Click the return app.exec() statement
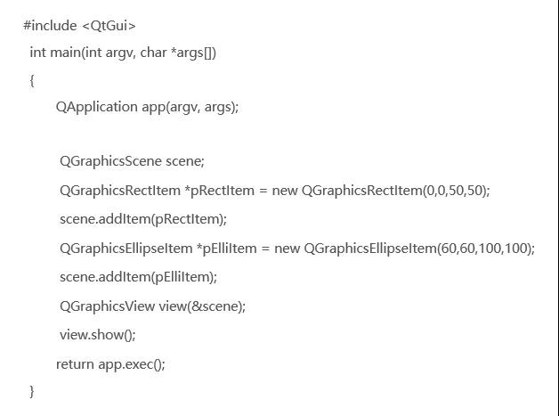 [x=110, y=364]
